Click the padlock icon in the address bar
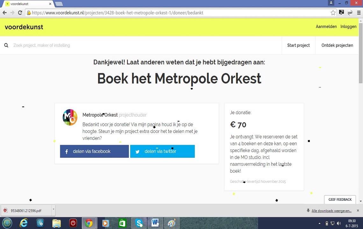This screenshot has height=229, width=363. 29,13
